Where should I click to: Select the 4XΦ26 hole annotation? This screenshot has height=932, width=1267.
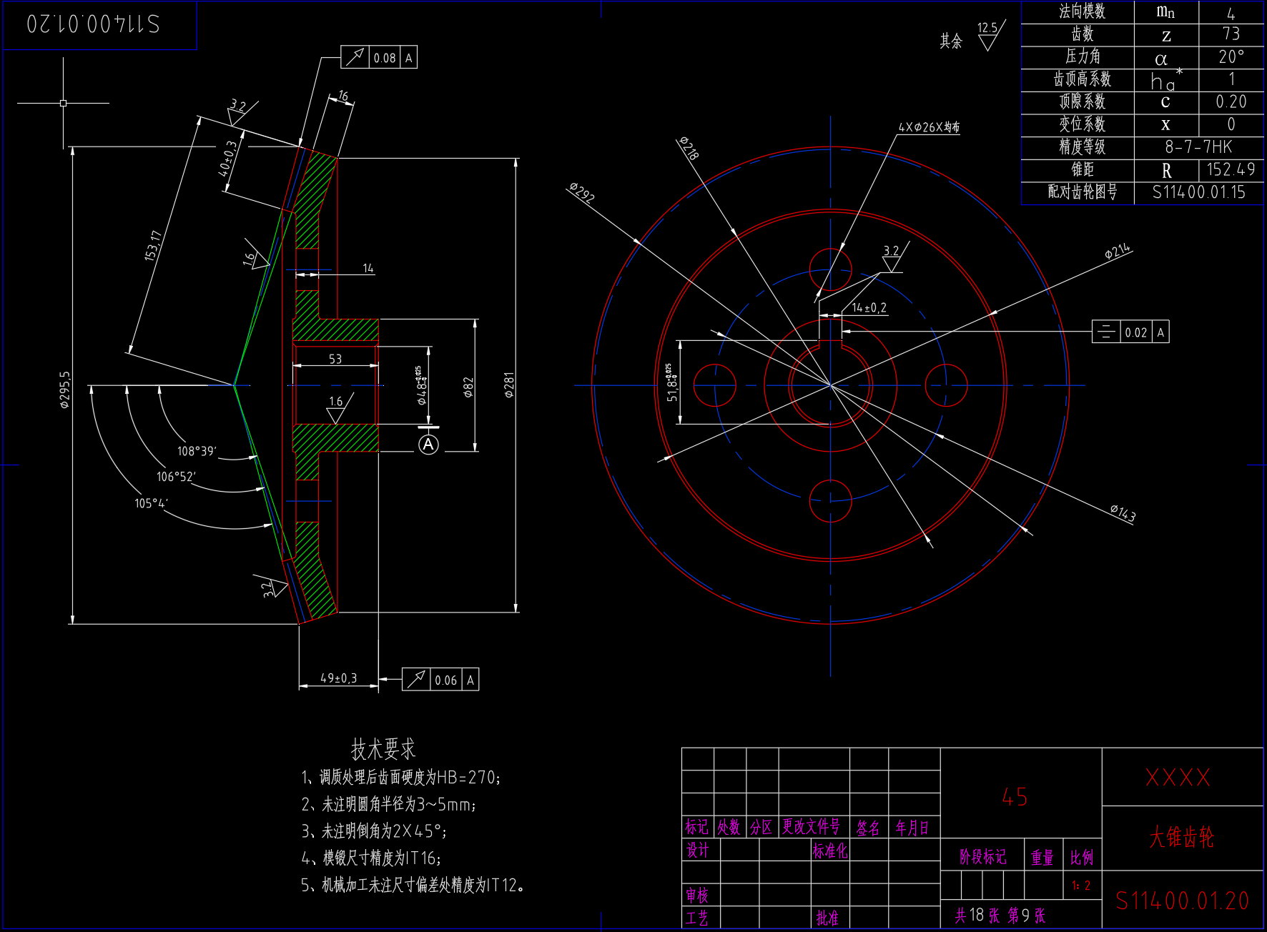[x=929, y=127]
